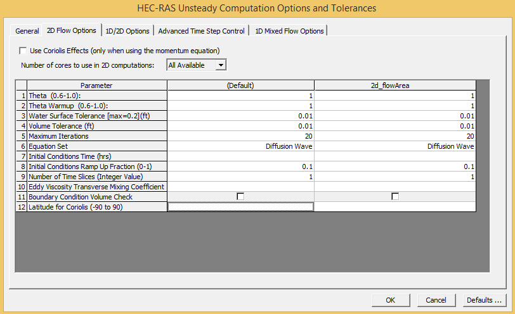
Task: Select the Equation Set cell under Default
Action: 240,146
